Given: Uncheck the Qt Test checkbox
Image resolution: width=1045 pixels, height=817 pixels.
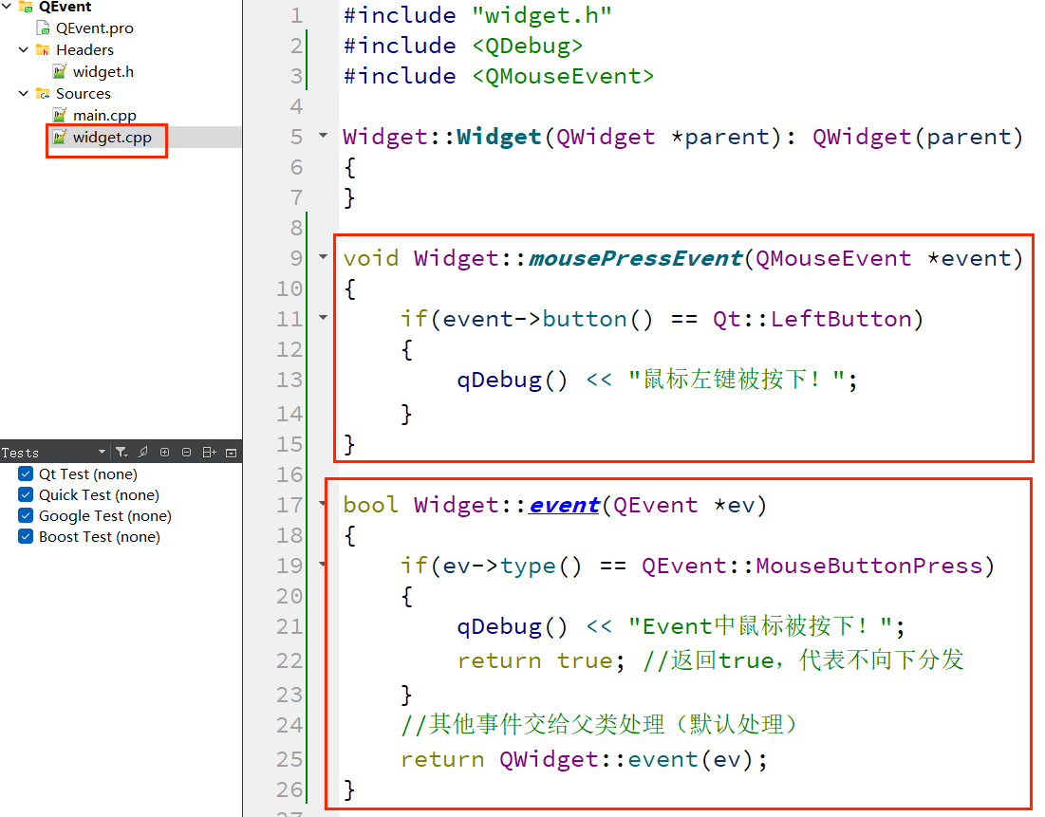Looking at the screenshot, I should point(26,473).
